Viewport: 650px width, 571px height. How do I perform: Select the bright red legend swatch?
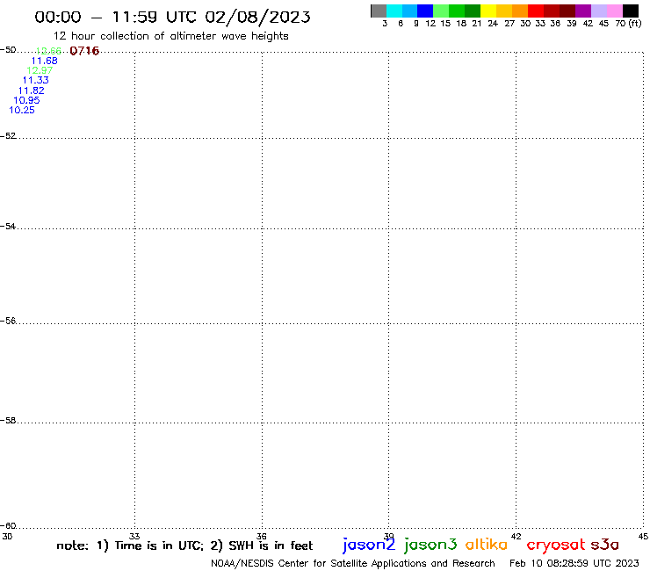pyautogui.click(x=536, y=11)
